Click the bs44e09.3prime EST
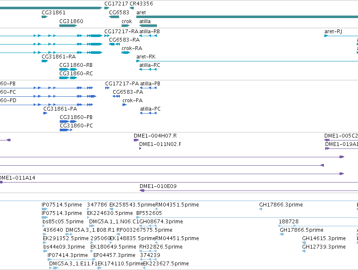The height and width of the screenshot is (270, 358). (45, 251)
